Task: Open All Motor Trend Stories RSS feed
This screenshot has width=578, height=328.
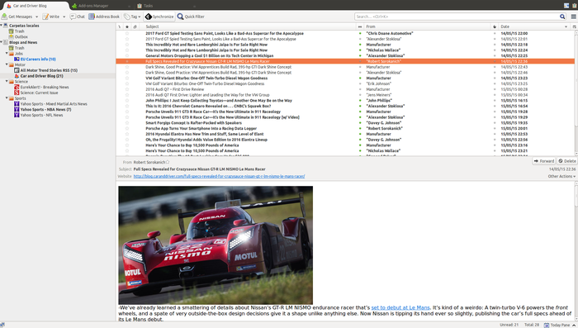Action: click(x=45, y=70)
